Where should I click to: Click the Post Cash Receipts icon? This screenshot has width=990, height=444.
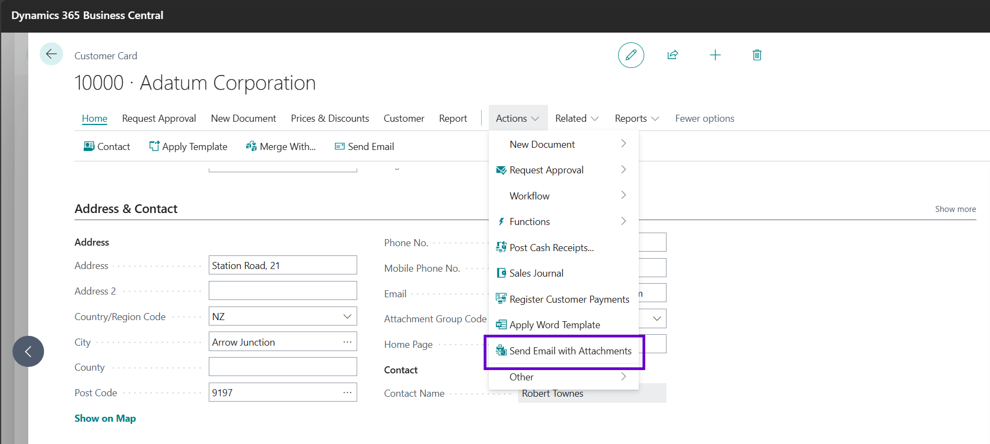501,247
